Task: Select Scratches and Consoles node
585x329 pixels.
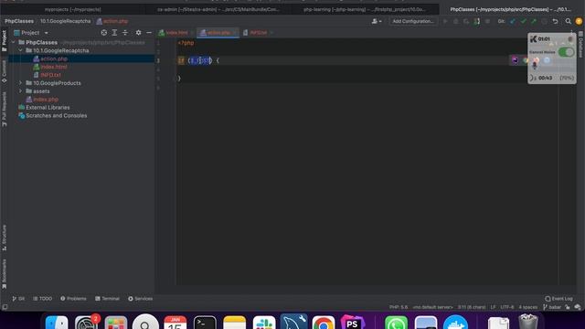Action: point(56,116)
